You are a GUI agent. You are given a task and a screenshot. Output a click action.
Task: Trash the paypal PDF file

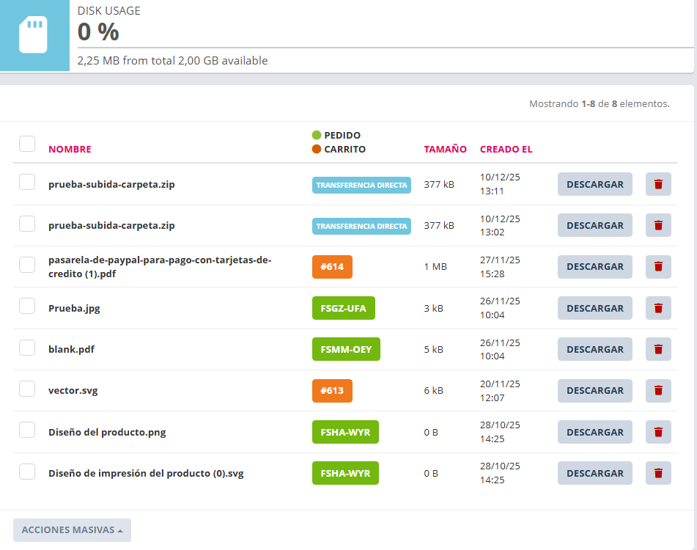pos(657,267)
